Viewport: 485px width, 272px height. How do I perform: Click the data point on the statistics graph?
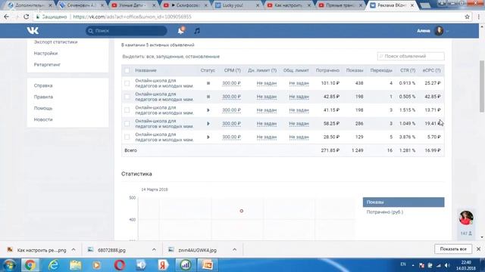(x=242, y=211)
